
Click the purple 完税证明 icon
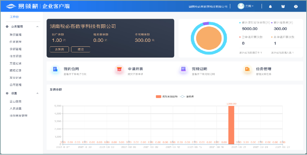(183, 69)
